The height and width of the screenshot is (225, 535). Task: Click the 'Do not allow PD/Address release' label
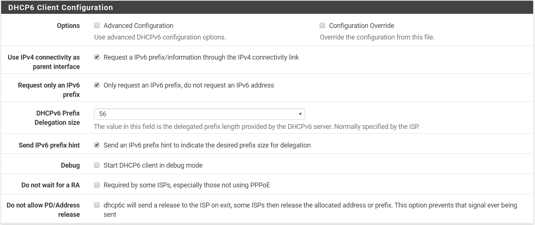click(x=43, y=210)
